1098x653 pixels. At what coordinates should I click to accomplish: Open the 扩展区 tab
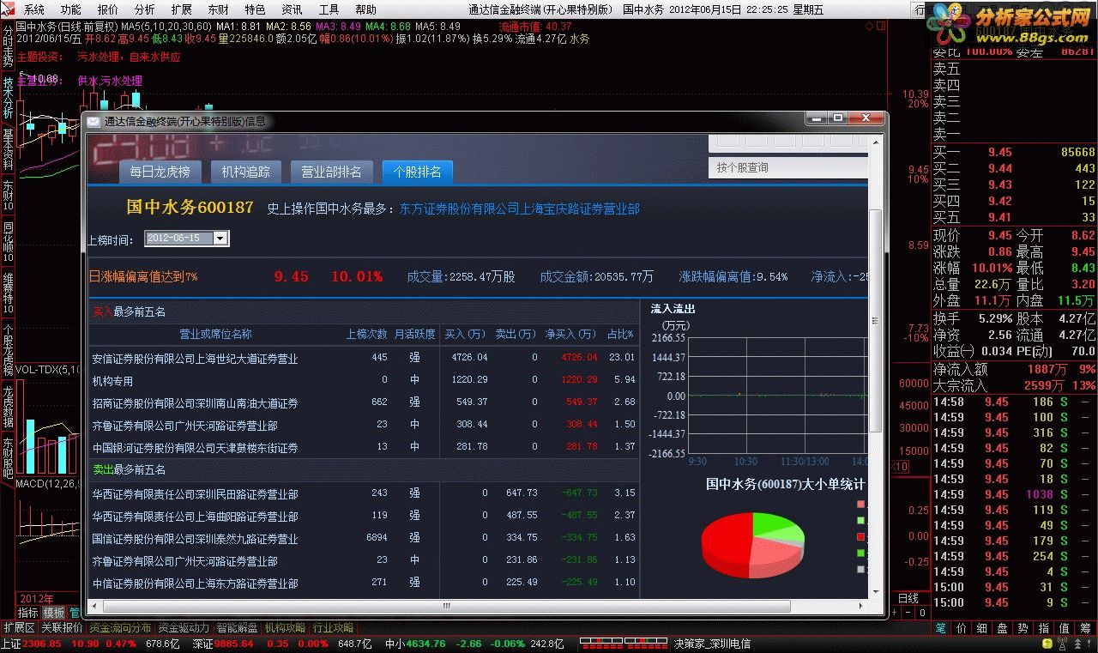(x=19, y=628)
